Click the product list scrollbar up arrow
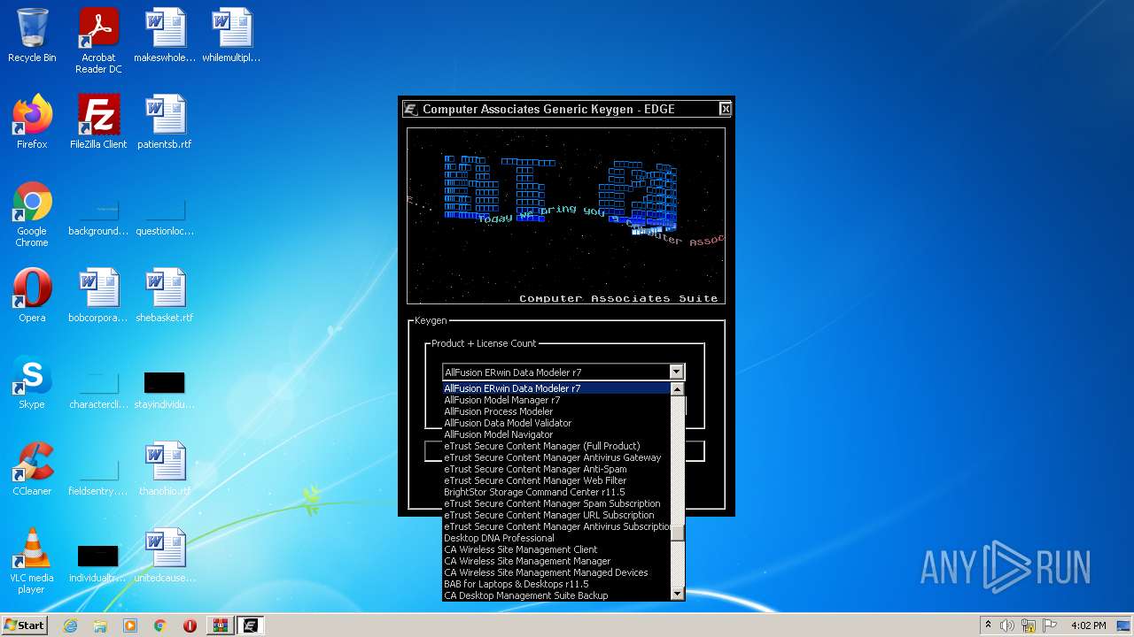The width and height of the screenshot is (1134, 637). (677, 389)
